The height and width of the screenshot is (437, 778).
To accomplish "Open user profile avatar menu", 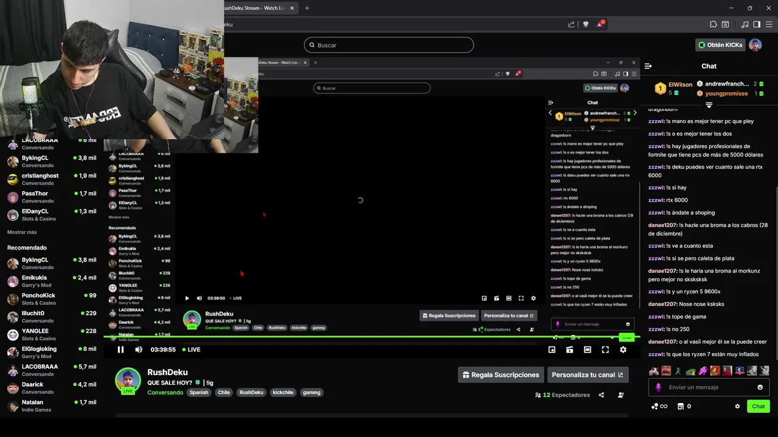I will [x=755, y=45].
